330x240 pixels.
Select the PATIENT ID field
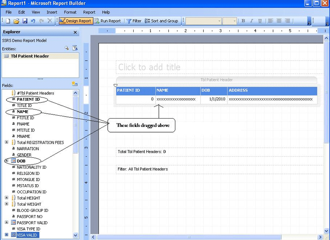click(28, 99)
